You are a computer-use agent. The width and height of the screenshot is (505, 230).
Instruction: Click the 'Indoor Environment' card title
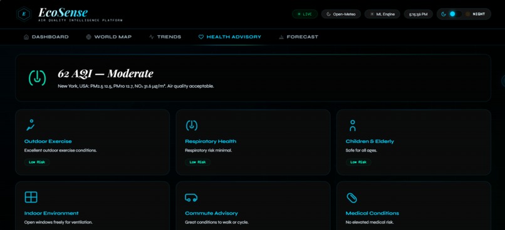click(x=51, y=213)
